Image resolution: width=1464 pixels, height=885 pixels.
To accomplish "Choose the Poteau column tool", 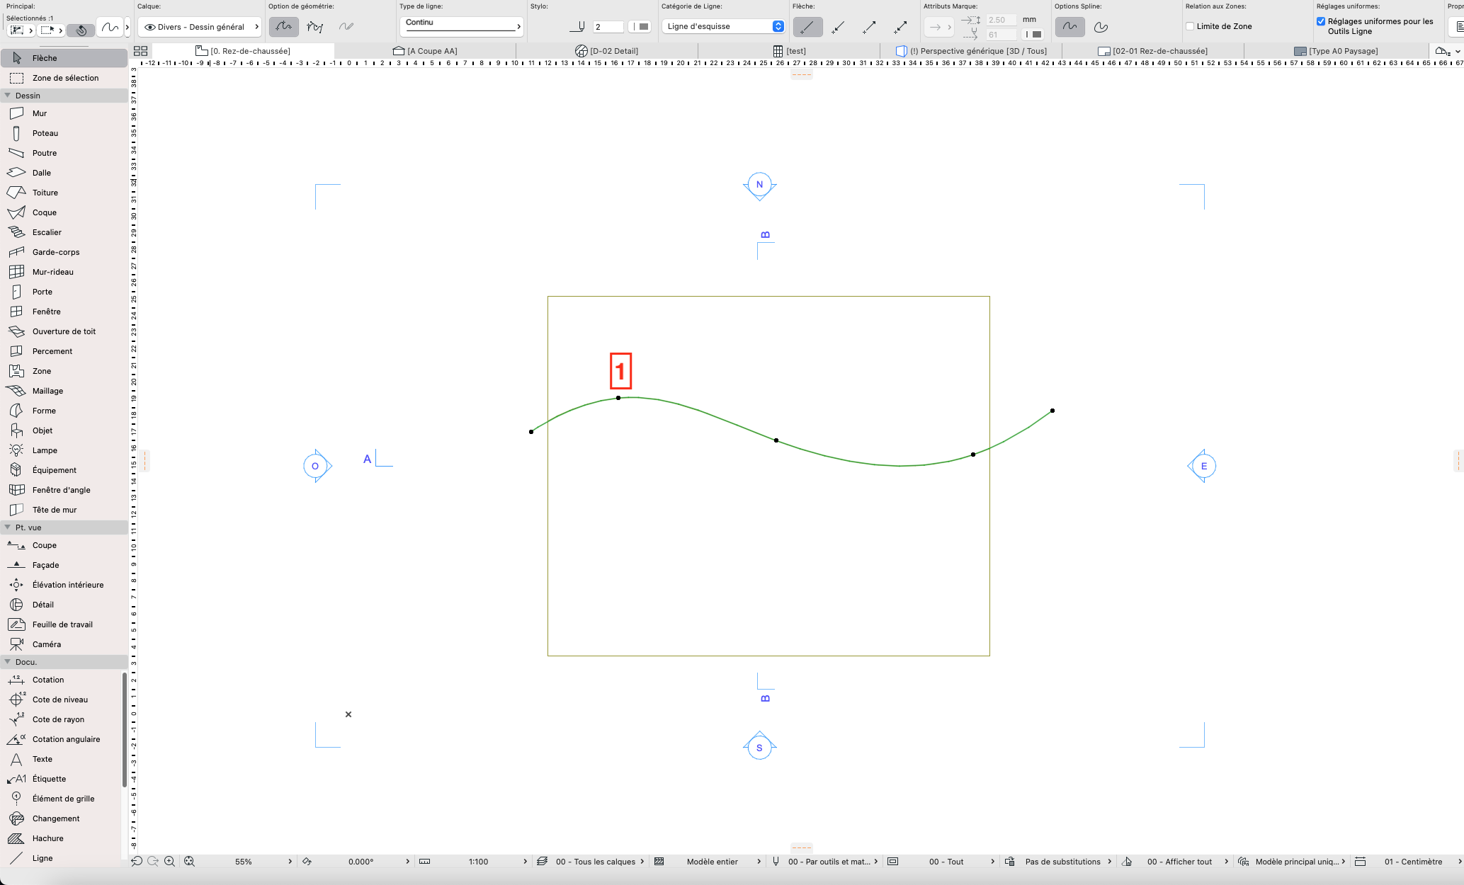I will (x=64, y=133).
